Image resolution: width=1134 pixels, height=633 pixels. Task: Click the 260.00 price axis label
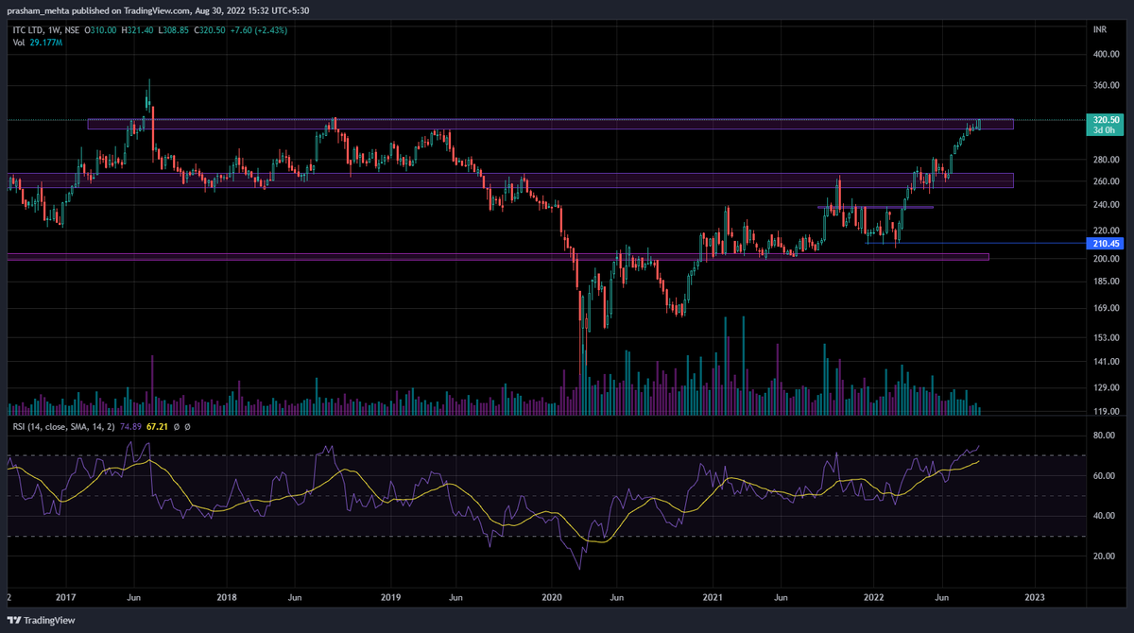[1106, 181]
